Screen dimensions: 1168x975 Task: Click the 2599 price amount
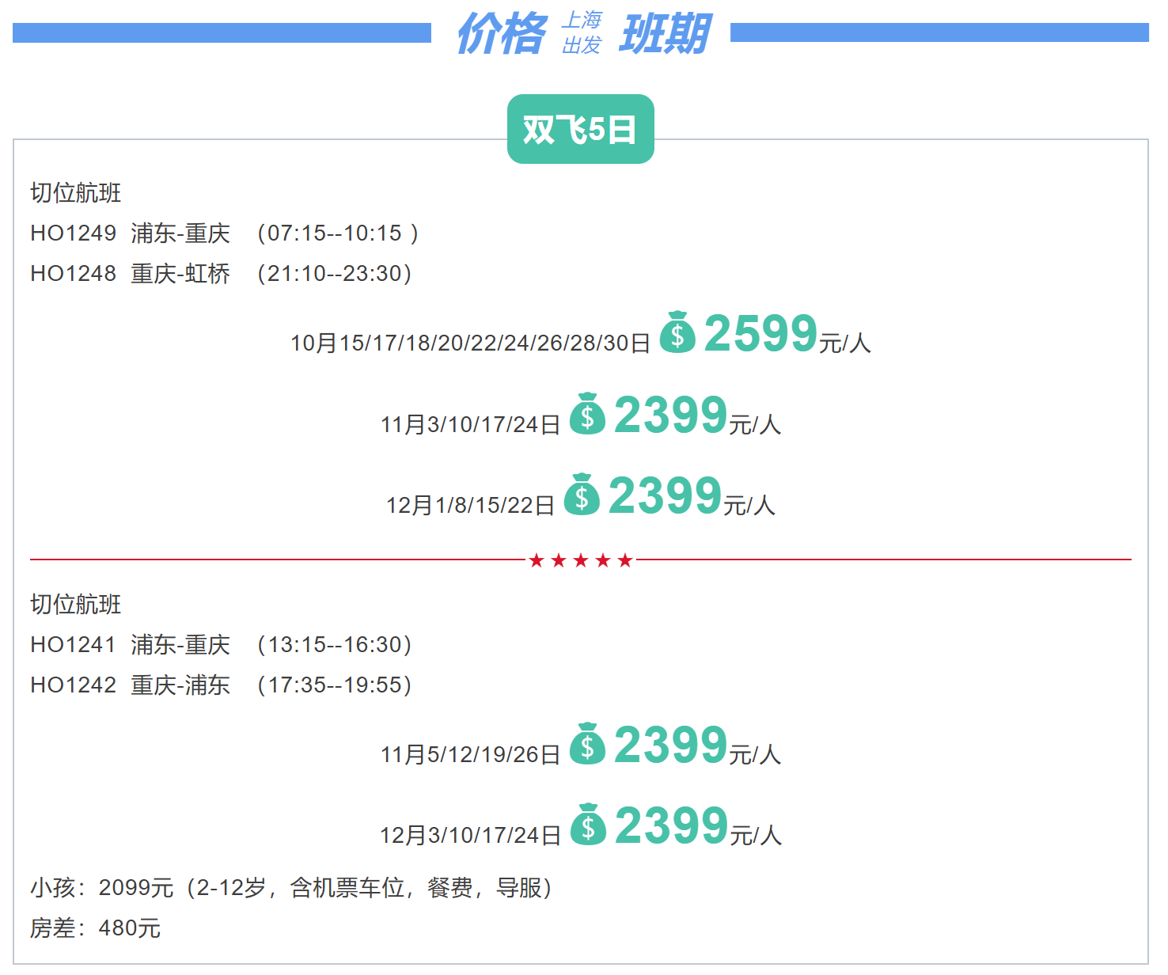click(760, 332)
